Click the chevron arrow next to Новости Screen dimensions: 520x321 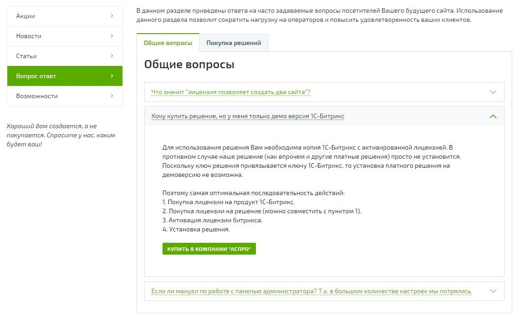click(x=112, y=36)
